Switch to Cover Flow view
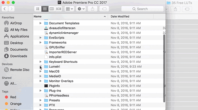This screenshot has width=198, height=110. [59, 9]
